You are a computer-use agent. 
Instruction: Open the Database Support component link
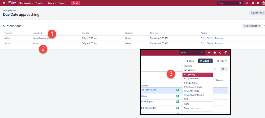(147, 102)
